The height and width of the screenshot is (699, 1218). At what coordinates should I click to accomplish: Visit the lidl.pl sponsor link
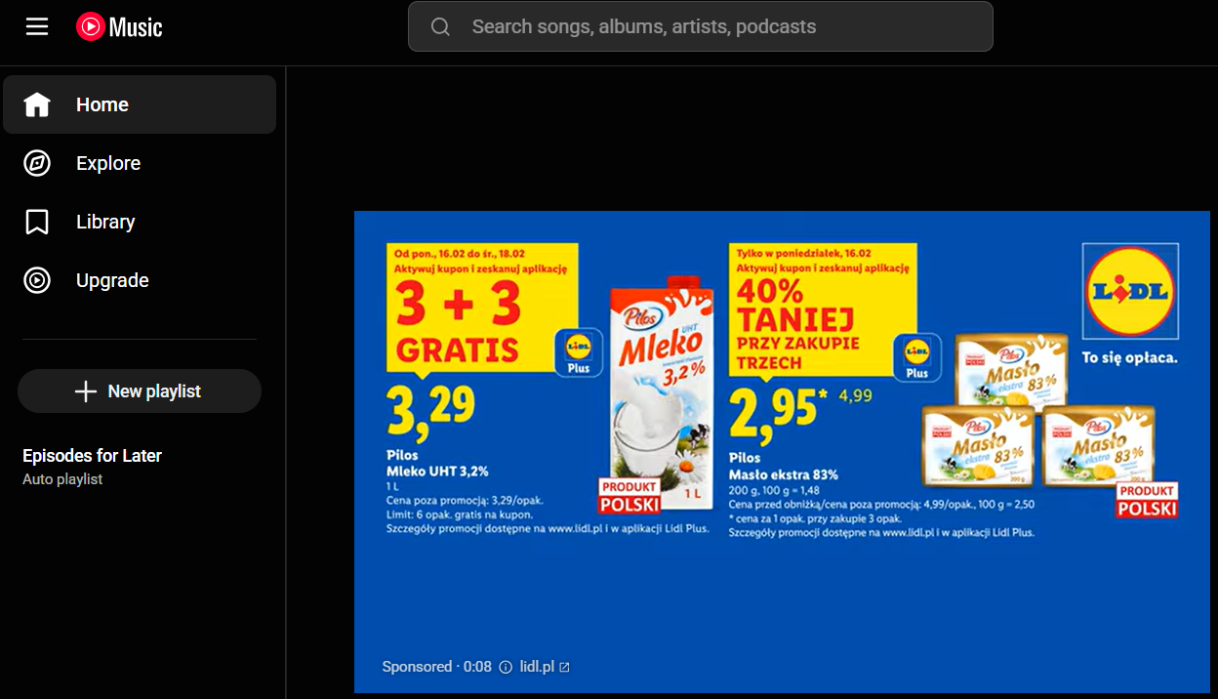tap(536, 667)
